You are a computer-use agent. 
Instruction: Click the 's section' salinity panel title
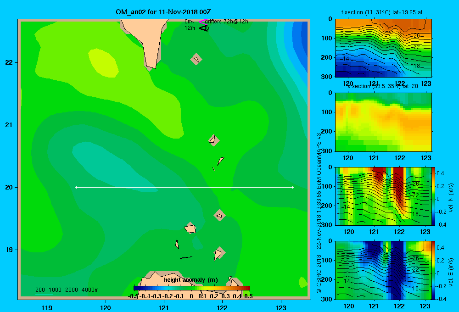(383, 86)
